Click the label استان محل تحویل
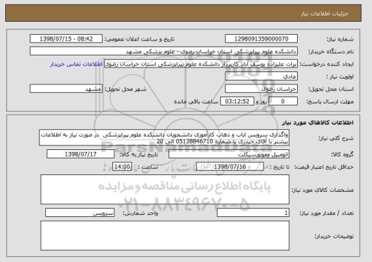 331,89
